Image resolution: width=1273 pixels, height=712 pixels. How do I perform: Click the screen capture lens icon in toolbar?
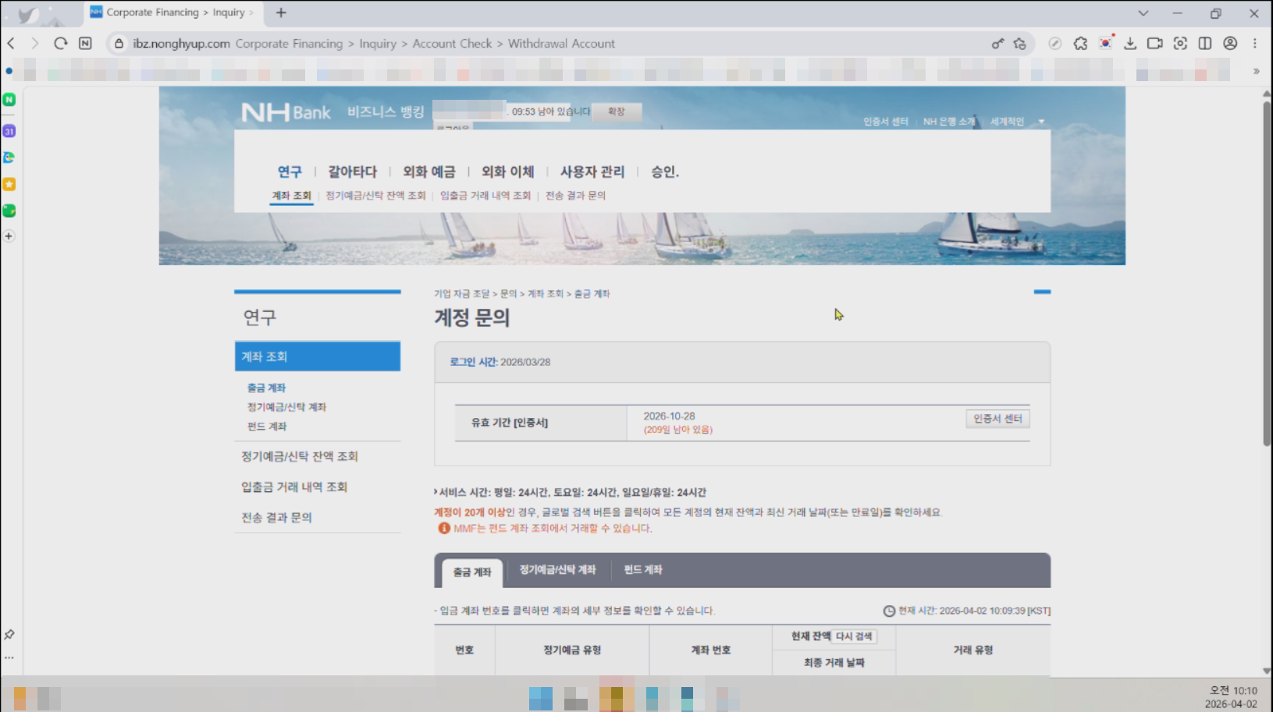(1180, 44)
